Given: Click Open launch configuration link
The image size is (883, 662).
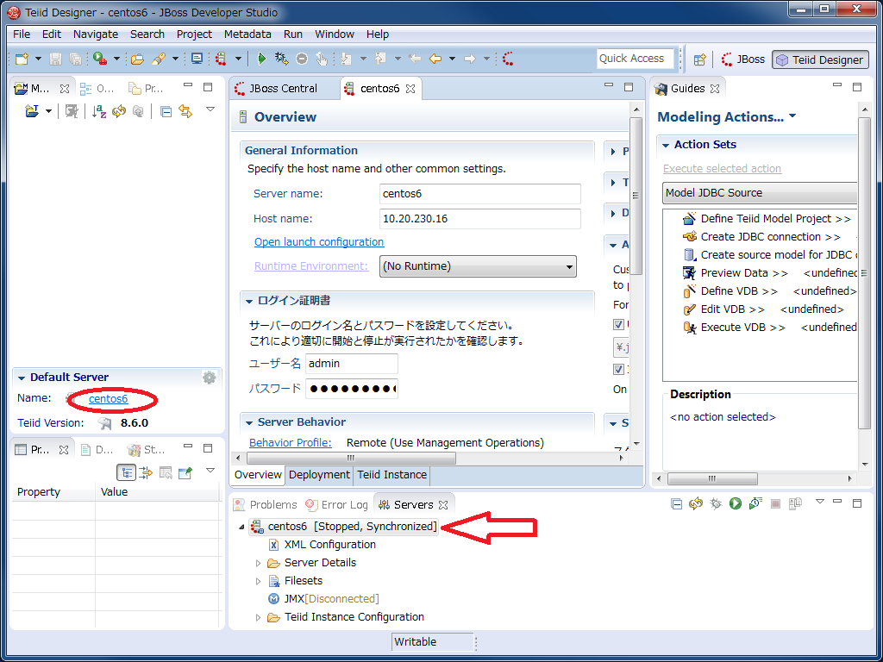Looking at the screenshot, I should [x=319, y=241].
